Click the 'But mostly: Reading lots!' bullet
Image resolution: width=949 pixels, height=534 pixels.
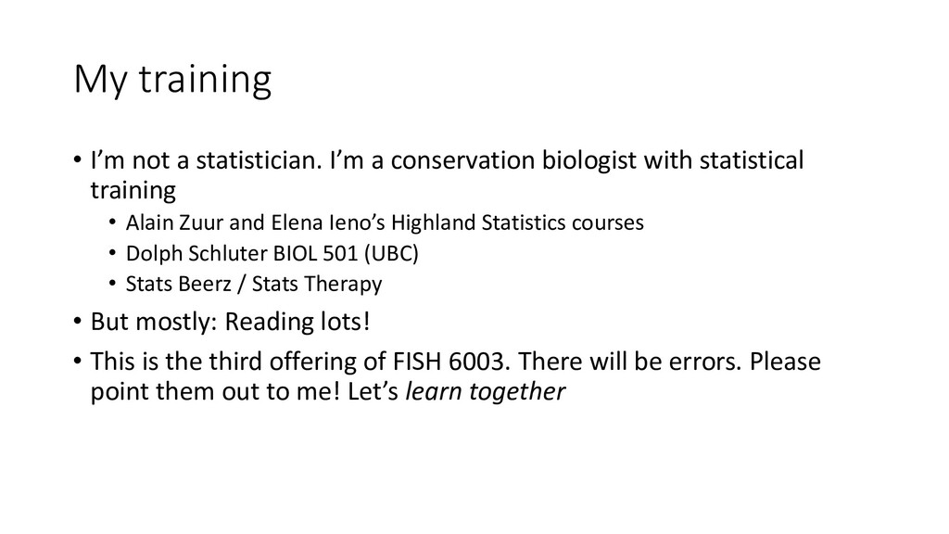[x=230, y=322]
